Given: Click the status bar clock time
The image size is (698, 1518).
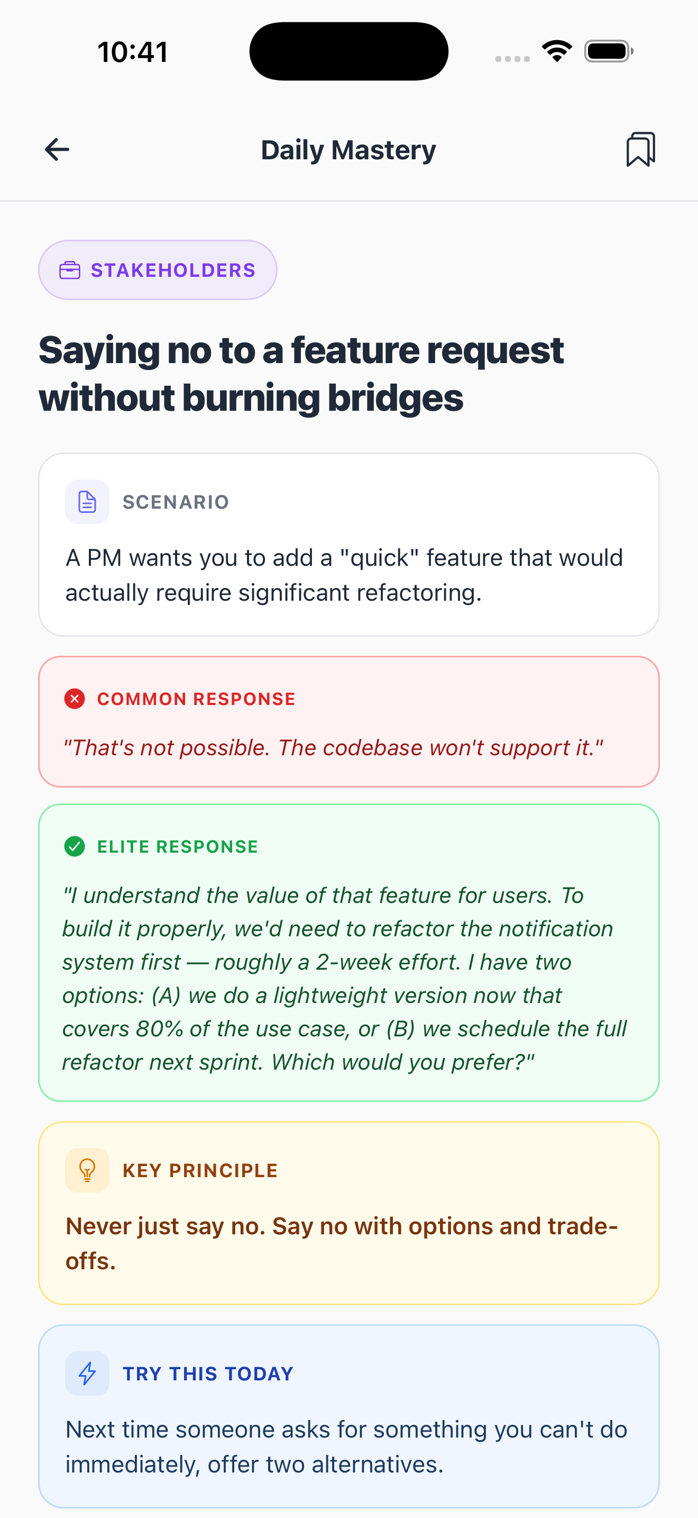Looking at the screenshot, I should click(x=133, y=52).
